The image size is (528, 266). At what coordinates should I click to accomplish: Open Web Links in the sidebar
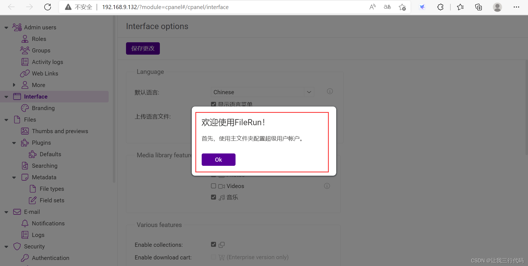point(45,73)
